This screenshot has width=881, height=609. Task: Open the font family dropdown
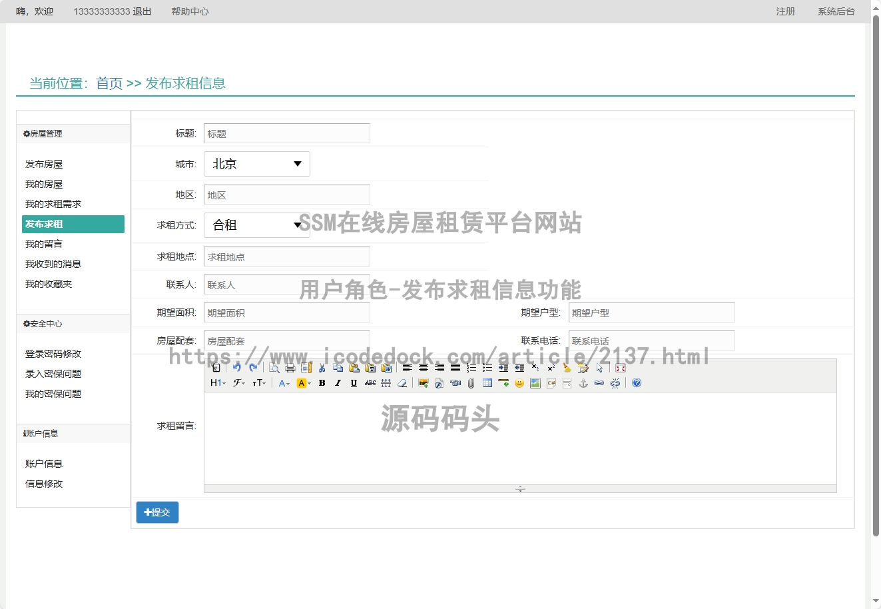coord(238,383)
